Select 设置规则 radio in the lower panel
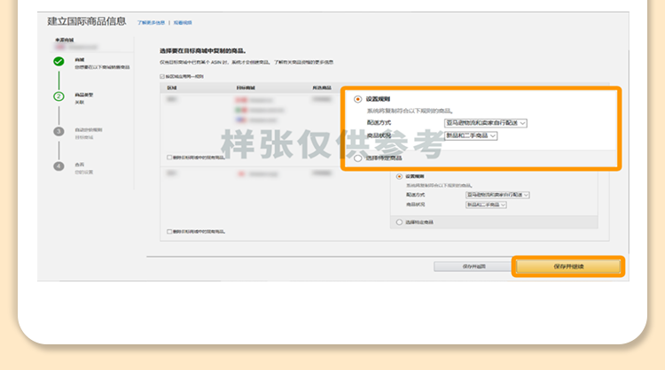665x370 pixels. [399, 176]
